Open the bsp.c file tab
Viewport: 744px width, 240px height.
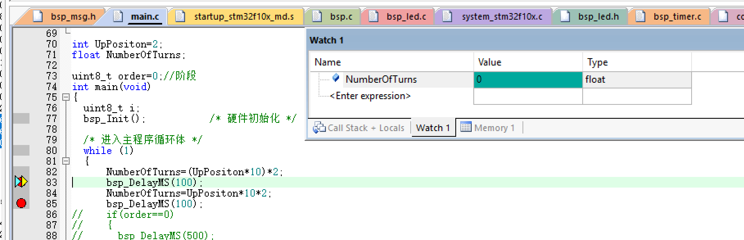pyautogui.click(x=334, y=16)
